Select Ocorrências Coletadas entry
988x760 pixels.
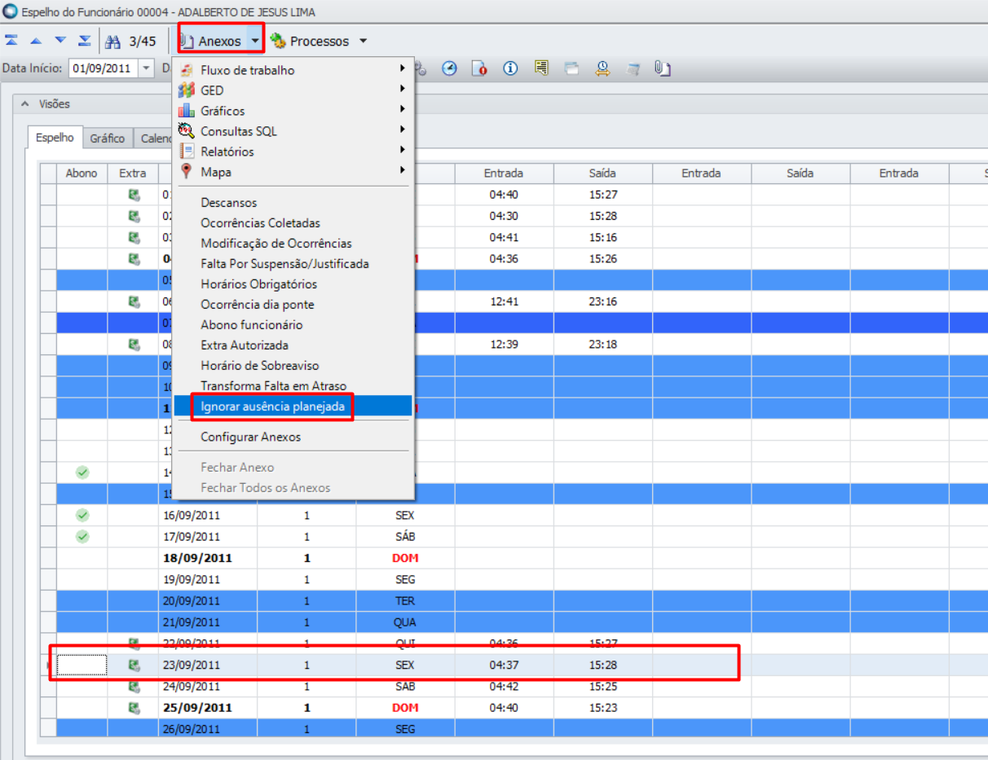(x=294, y=222)
